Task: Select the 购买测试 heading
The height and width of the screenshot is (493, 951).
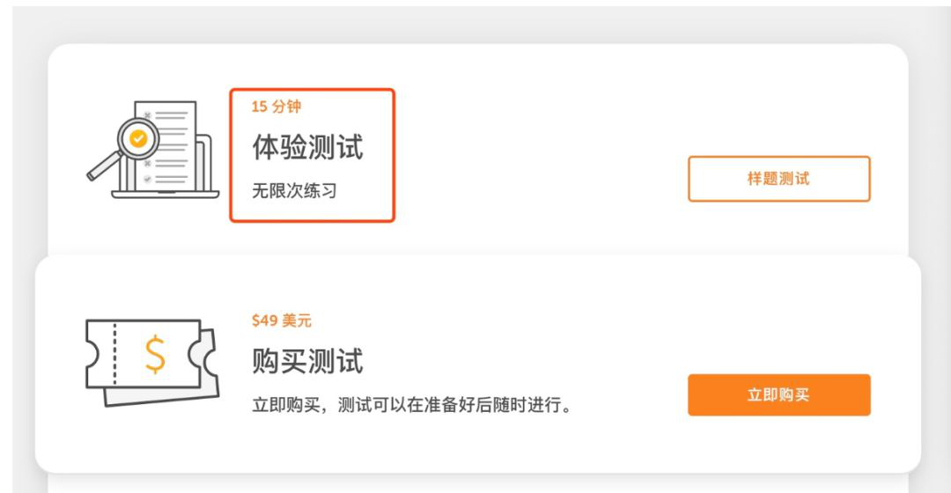Action: click(x=307, y=361)
